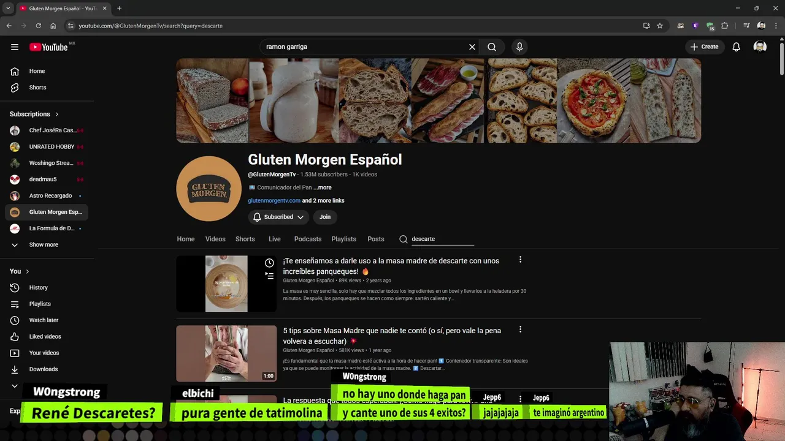Open the account avatar menu

[760, 47]
